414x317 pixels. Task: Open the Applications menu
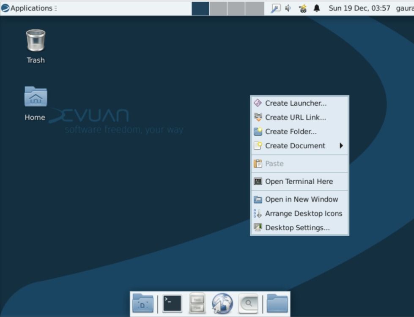(x=25, y=8)
